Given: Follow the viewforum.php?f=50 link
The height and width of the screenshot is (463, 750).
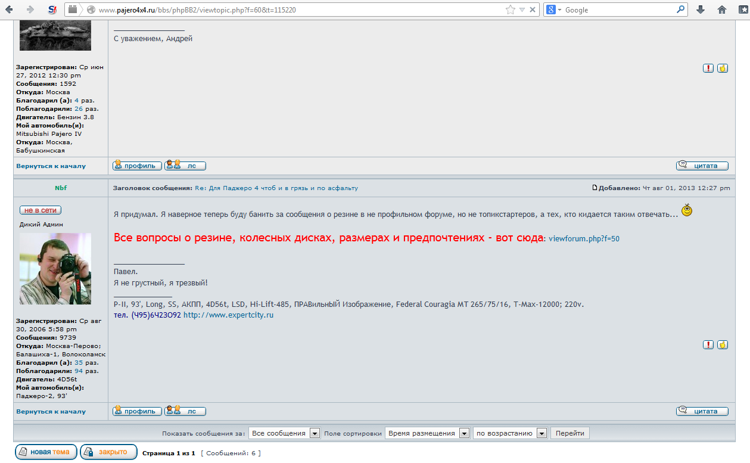Looking at the screenshot, I should 584,238.
